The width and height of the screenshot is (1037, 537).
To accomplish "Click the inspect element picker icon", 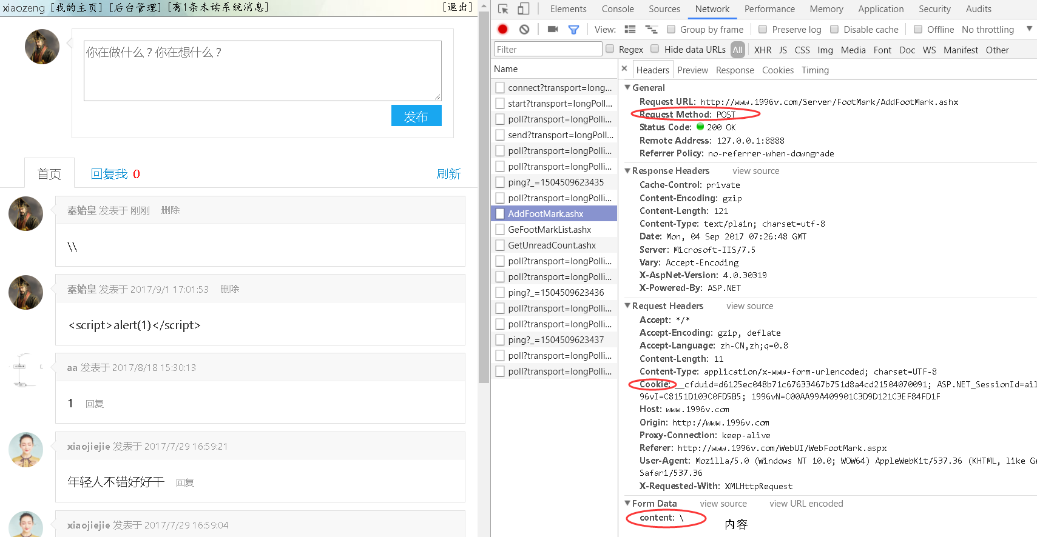I will 503,9.
